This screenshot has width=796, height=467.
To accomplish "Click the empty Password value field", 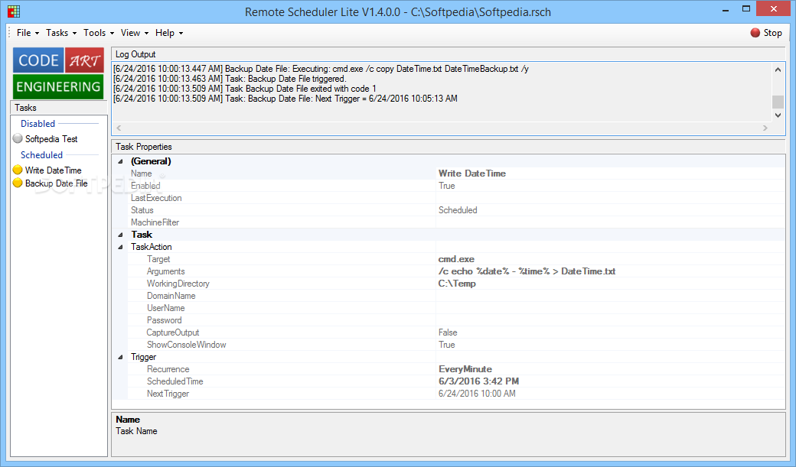I will click(x=610, y=320).
